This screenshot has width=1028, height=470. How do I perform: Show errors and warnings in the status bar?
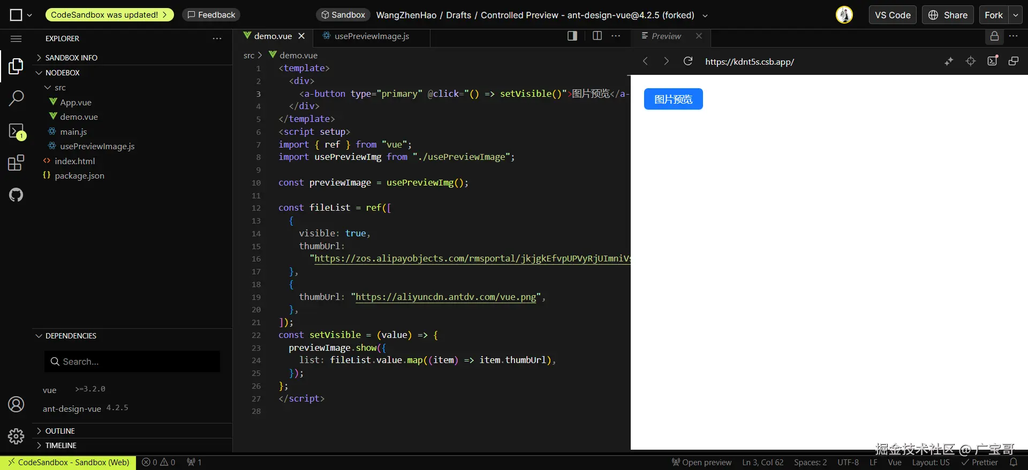click(158, 463)
